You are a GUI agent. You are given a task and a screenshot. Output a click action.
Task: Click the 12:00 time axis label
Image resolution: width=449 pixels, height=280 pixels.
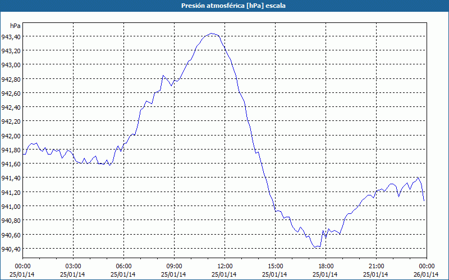tap(225, 266)
